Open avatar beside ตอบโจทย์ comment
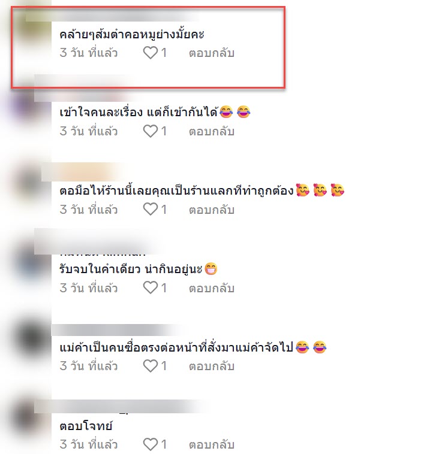The width and height of the screenshot is (430, 454). tap(29, 417)
